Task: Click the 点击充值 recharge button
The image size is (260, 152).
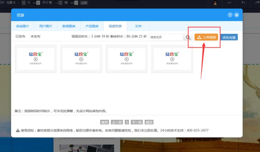Action: pyautogui.click(x=229, y=37)
